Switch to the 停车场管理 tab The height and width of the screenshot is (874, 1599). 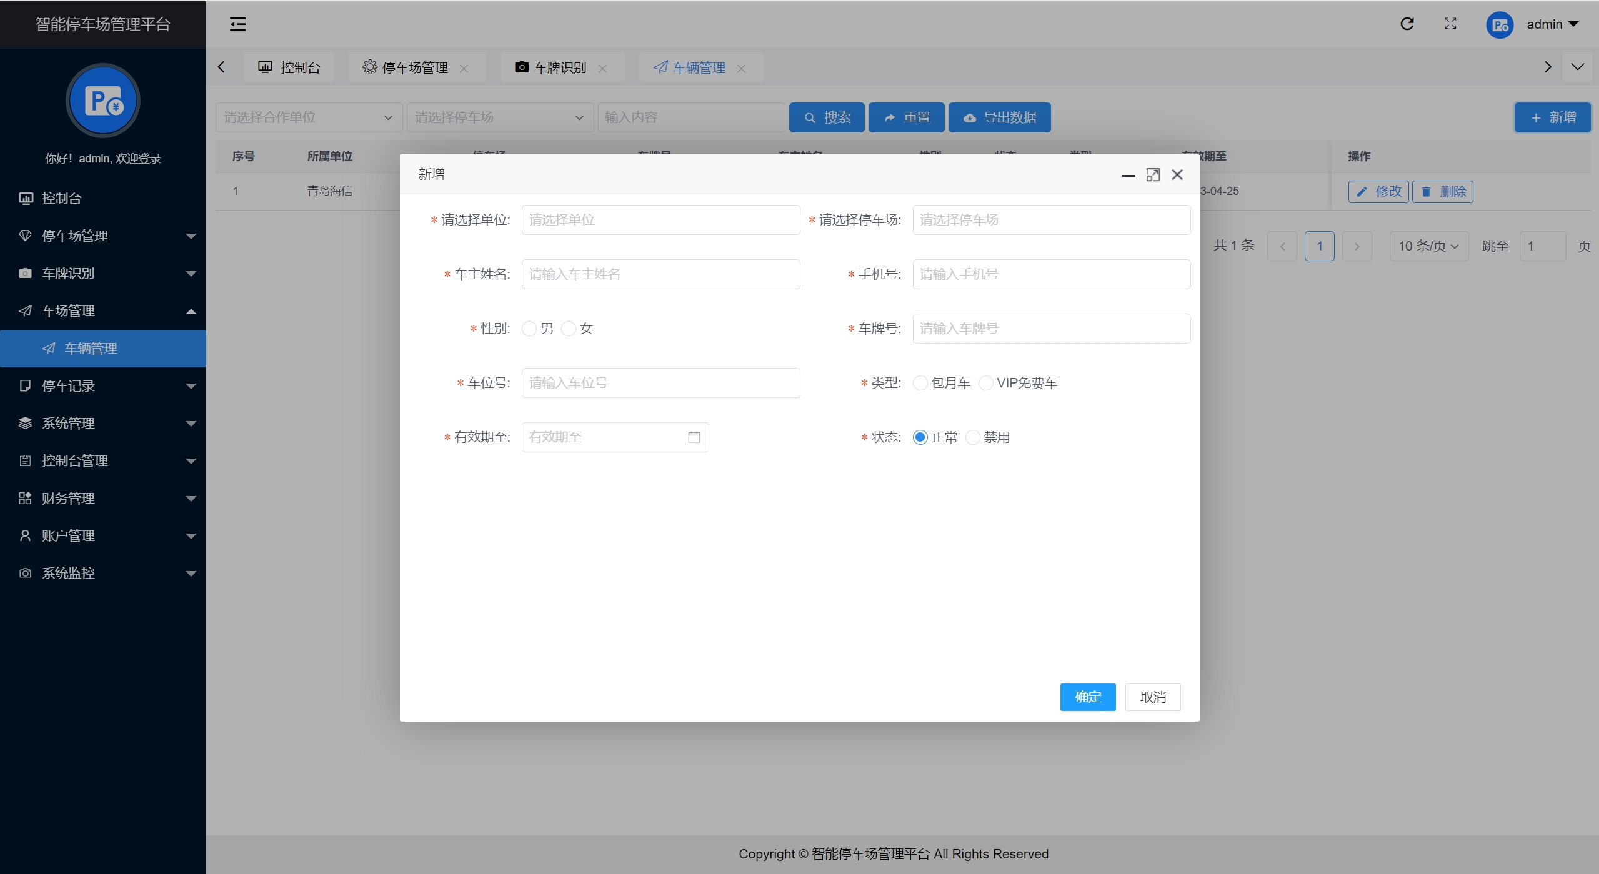(414, 67)
